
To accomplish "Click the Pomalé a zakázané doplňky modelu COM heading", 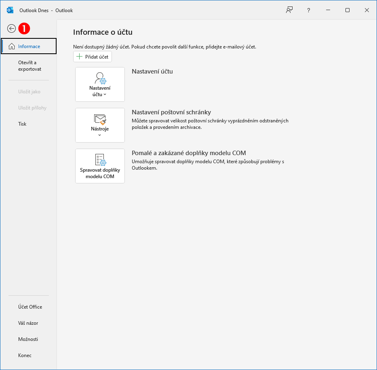I will (189, 153).
